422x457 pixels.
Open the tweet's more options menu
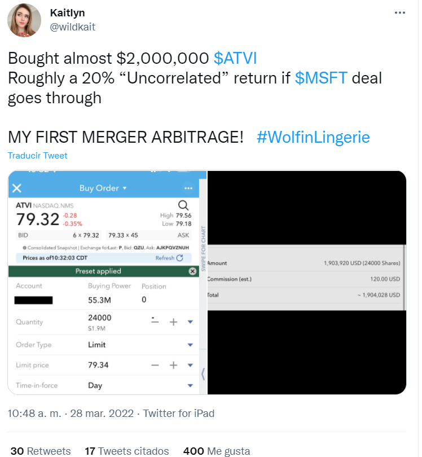pos(399,12)
